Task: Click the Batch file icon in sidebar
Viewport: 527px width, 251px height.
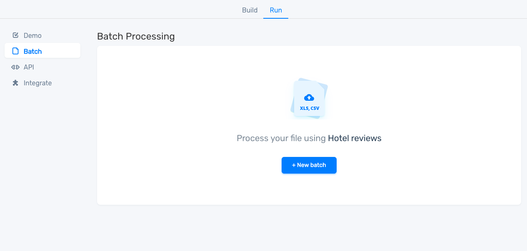Action: (15, 51)
